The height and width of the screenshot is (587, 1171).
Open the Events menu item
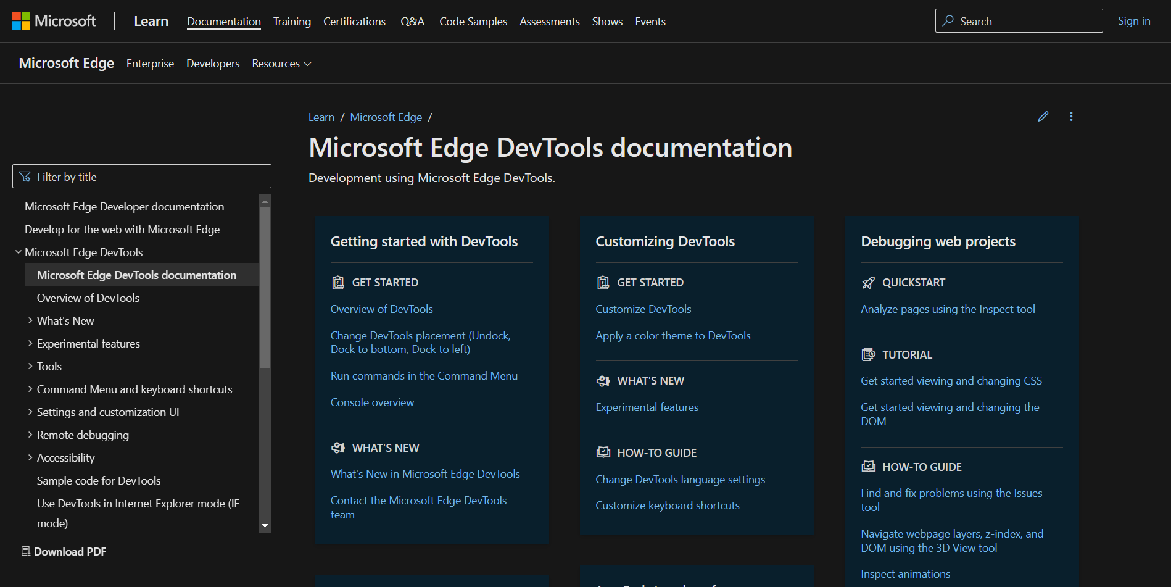650,21
